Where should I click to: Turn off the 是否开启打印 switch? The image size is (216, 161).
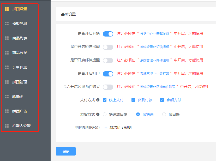pyautogui.click(x=108, y=74)
